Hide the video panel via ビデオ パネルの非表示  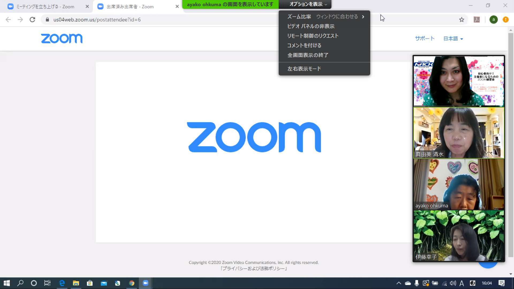(x=311, y=26)
